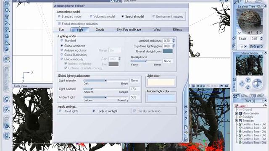Open help with the question mark icon
This screenshot has width=269, height=151.
[x=186, y=119]
